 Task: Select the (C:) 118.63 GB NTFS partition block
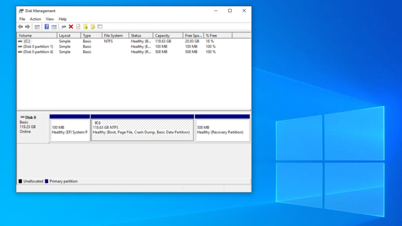142,128
